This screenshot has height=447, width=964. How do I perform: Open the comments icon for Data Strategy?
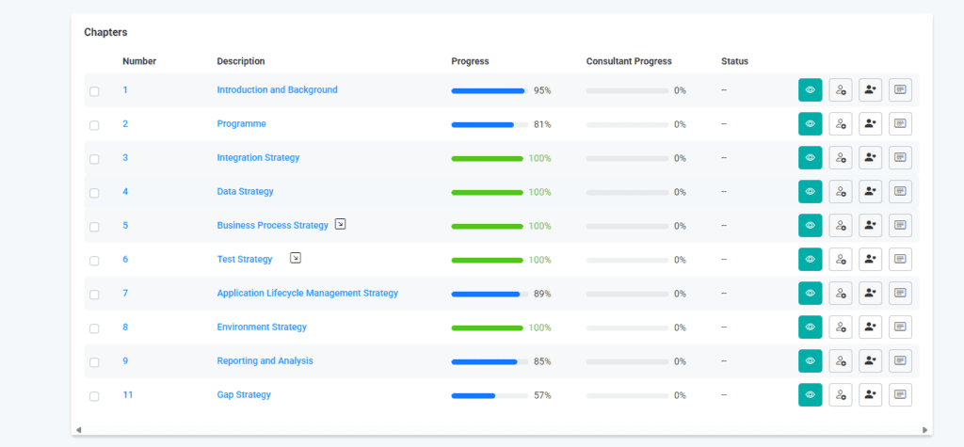coord(900,192)
